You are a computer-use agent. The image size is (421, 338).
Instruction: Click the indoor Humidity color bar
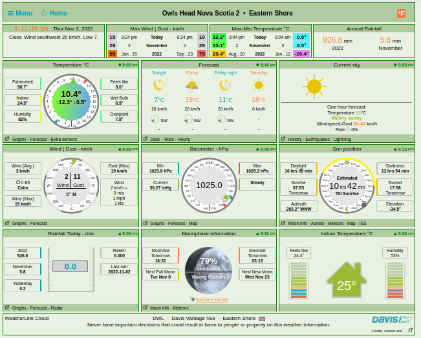(394, 280)
